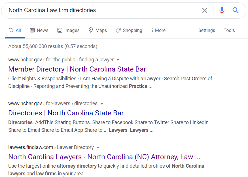Open the Maps tab

[x=97, y=30]
